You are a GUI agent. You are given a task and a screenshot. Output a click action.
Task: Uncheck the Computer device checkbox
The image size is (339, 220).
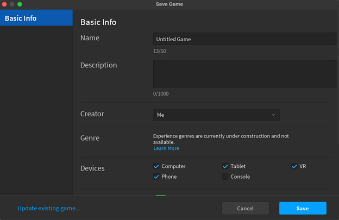click(x=156, y=166)
